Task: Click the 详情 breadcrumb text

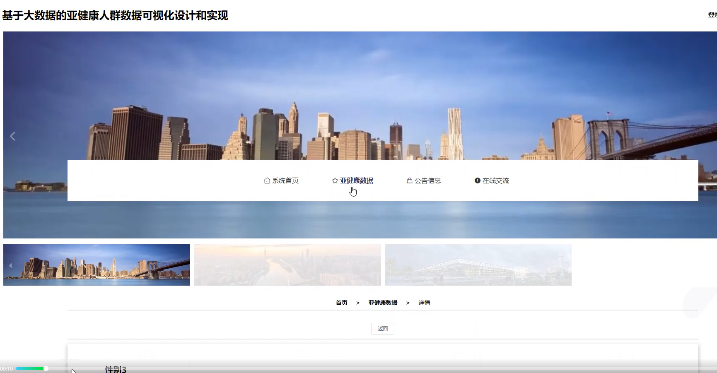Action: pos(424,303)
